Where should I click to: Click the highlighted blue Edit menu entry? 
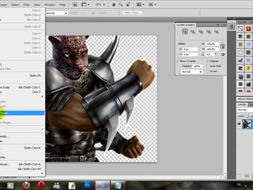[22, 113]
